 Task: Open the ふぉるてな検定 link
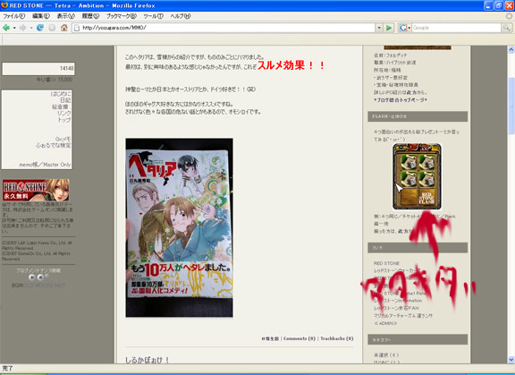coord(54,145)
